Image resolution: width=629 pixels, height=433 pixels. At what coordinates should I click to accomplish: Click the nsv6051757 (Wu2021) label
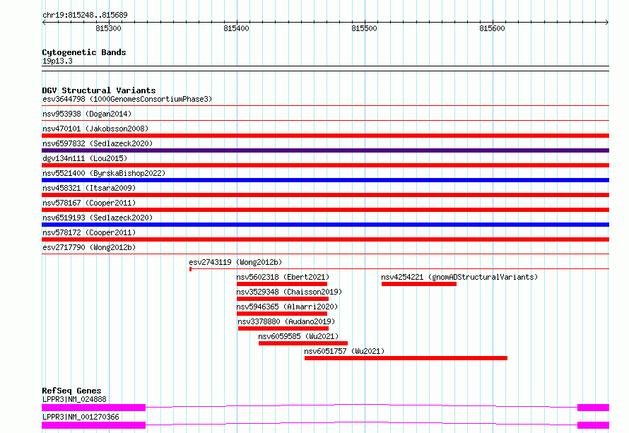344,351
